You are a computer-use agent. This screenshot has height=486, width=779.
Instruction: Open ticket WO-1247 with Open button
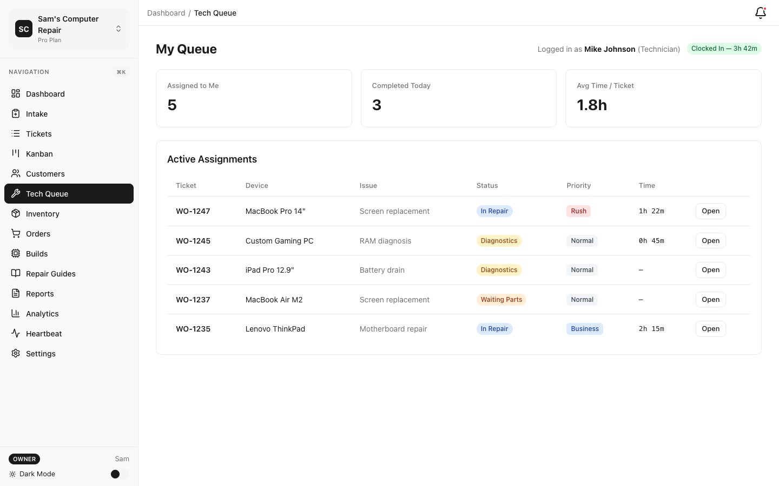pos(710,211)
